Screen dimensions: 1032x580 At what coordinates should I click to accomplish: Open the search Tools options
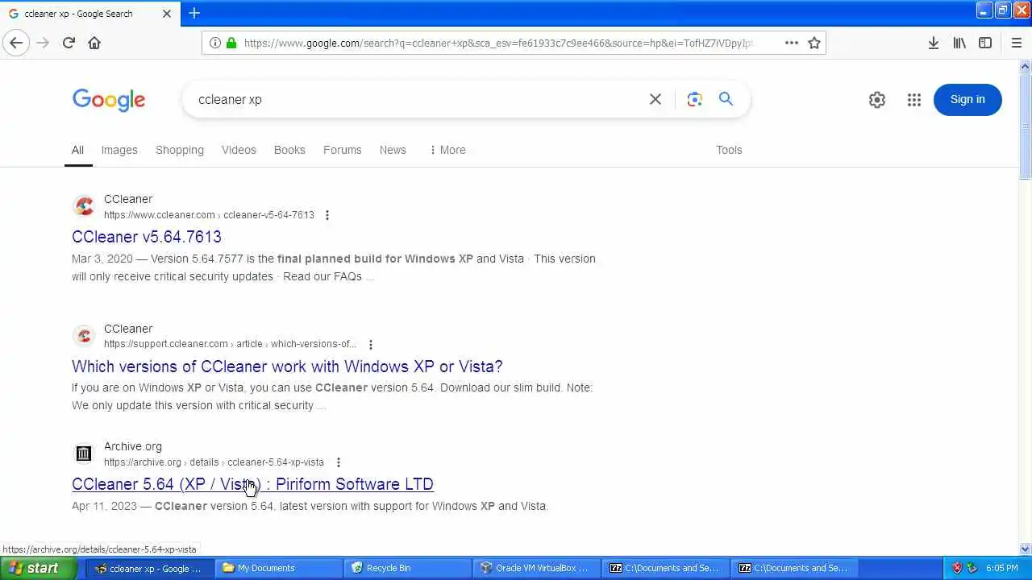pos(729,150)
